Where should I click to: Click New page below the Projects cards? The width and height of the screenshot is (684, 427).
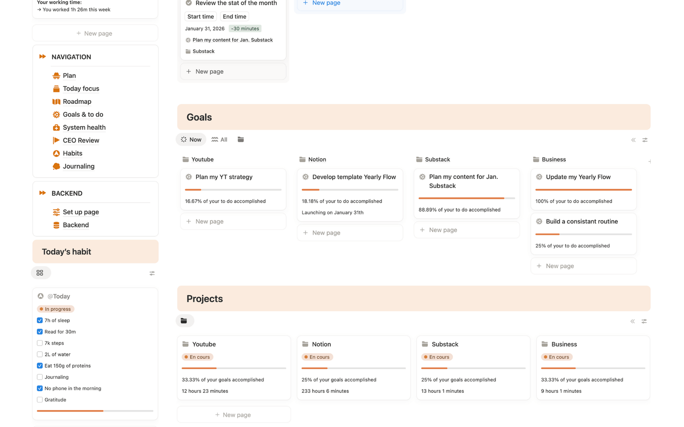(233, 414)
